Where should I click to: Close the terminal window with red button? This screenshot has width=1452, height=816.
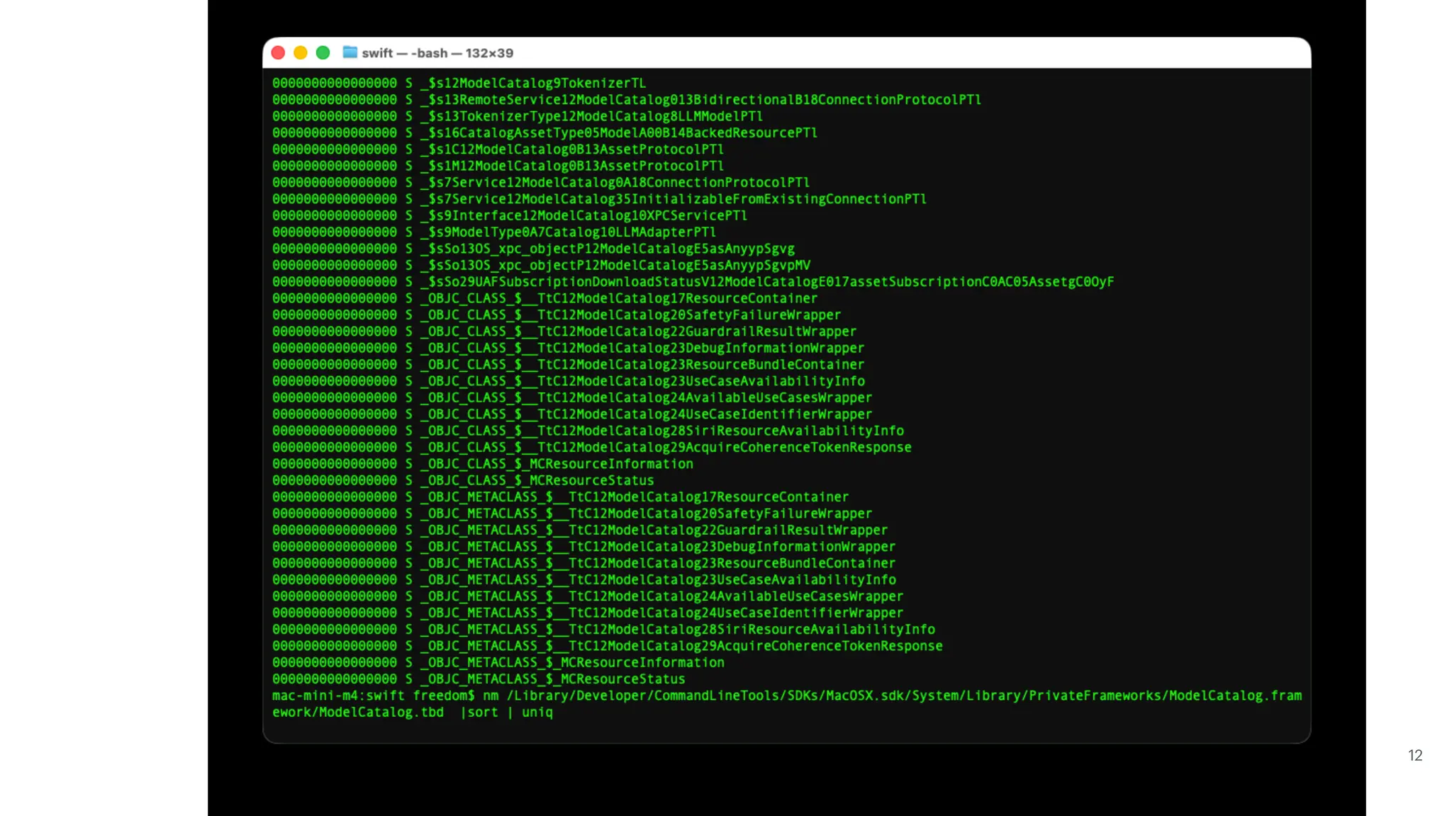coord(278,53)
